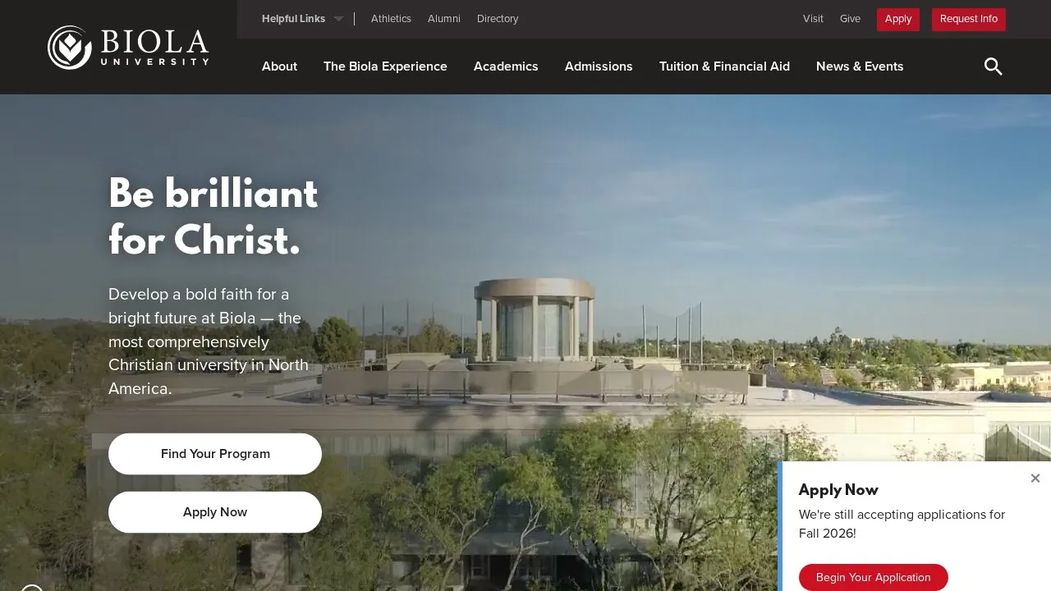Close the Apply Now popup
The height and width of the screenshot is (591, 1051).
(x=1035, y=479)
